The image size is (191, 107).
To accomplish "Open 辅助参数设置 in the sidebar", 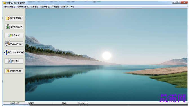I will tap(14, 71).
